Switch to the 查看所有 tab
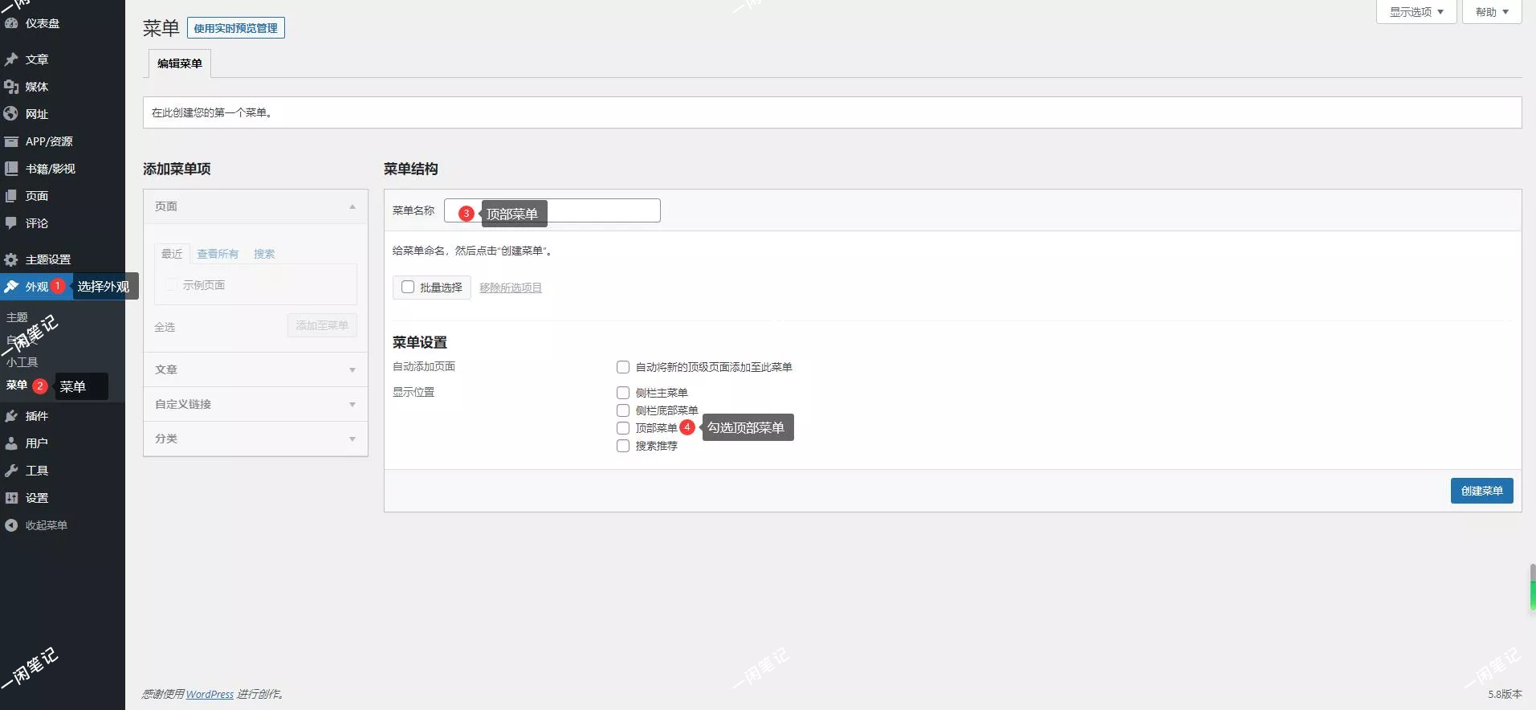Viewport: 1536px width, 710px height. click(218, 254)
